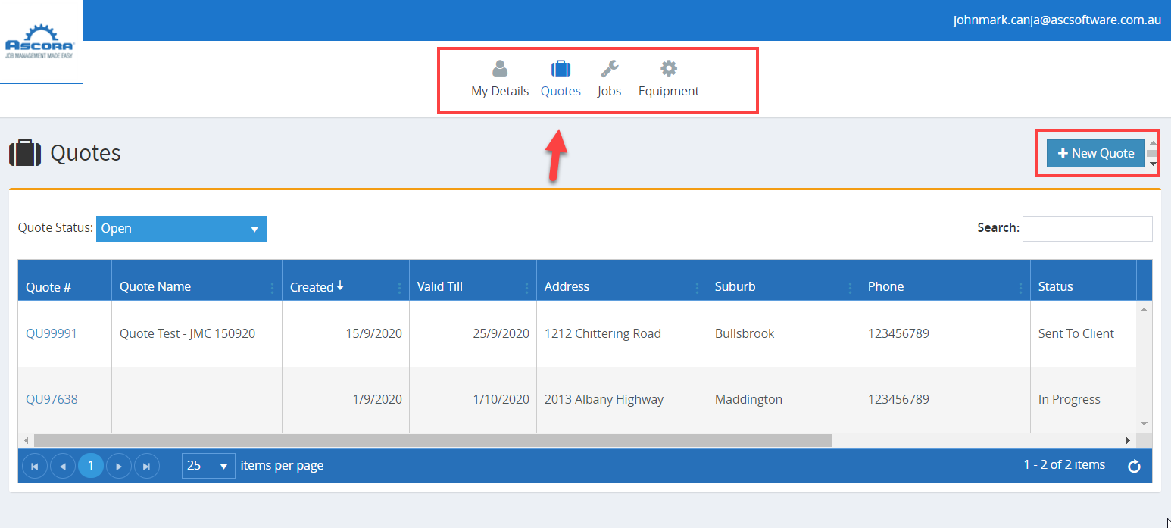The height and width of the screenshot is (528, 1171).
Task: Sort by the Created column header
Action: pos(312,287)
